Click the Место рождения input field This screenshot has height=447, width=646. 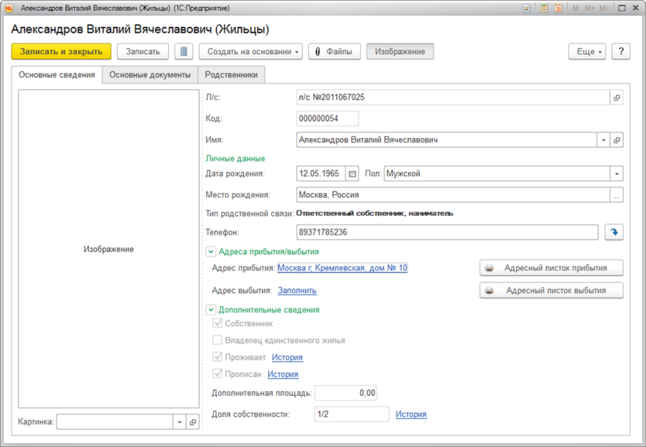452,195
